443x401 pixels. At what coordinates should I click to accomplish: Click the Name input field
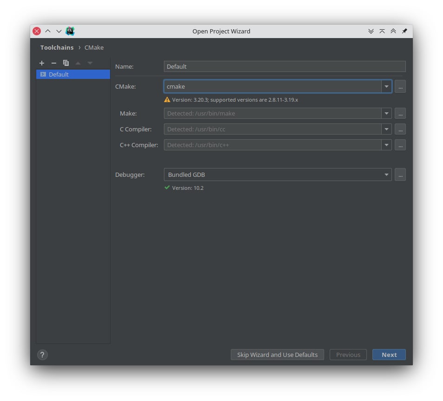285,66
